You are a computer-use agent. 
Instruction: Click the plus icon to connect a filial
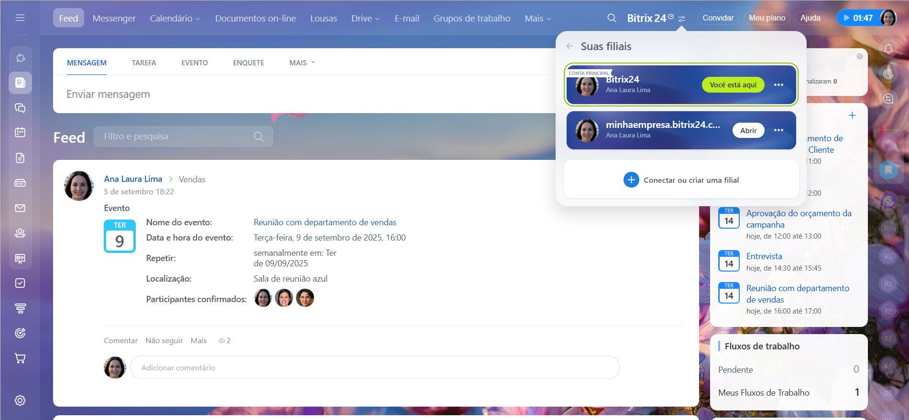[x=631, y=180]
